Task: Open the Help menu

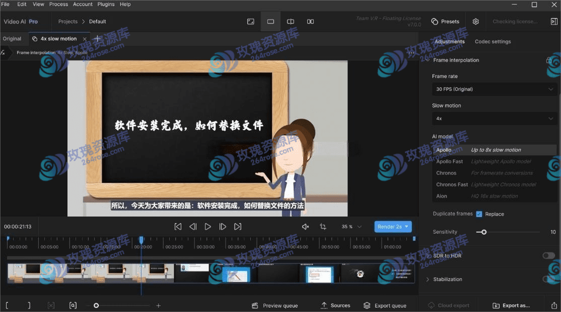Action: pyautogui.click(x=125, y=5)
